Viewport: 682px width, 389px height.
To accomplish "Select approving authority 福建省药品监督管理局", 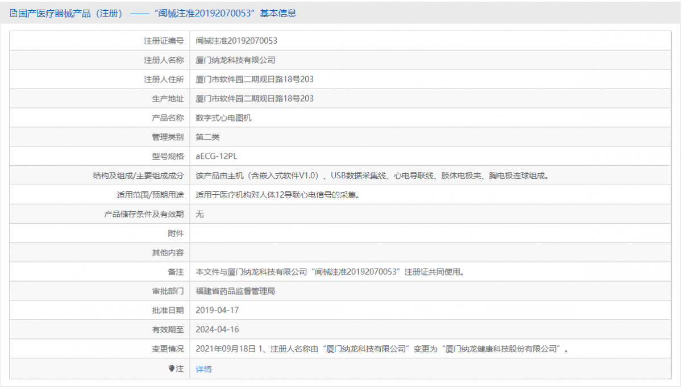I will [235, 291].
